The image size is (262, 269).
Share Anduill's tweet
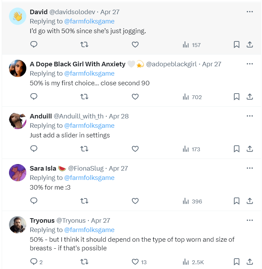(x=249, y=149)
